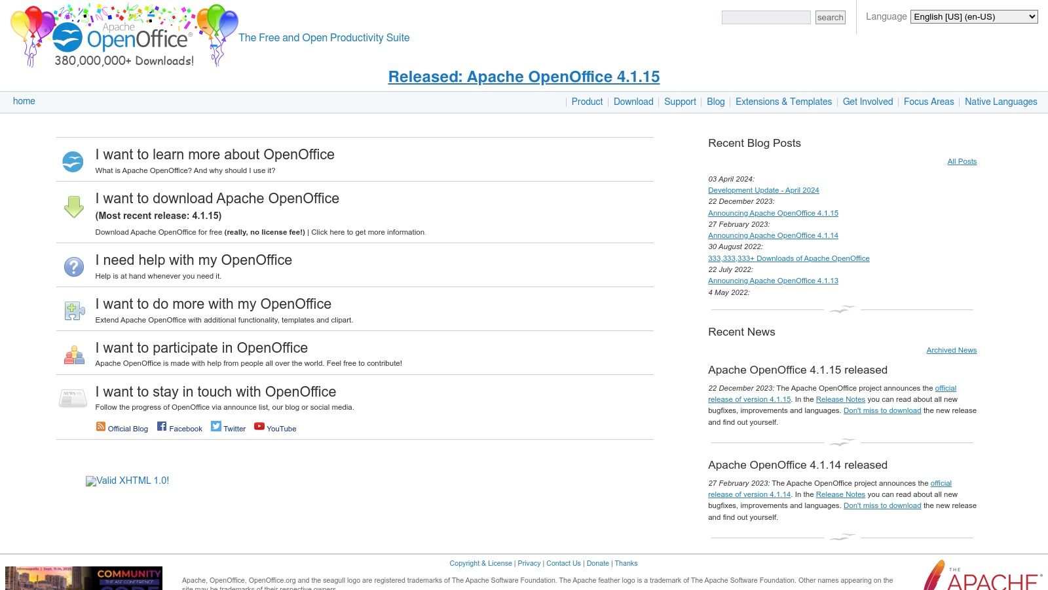Click 'Click here to get more information' link
Screen dimensions: 1048x590
click(x=368, y=232)
